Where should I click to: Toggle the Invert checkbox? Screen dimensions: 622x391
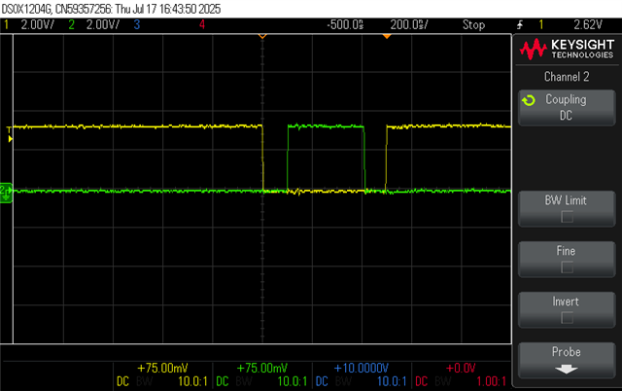pos(567,318)
